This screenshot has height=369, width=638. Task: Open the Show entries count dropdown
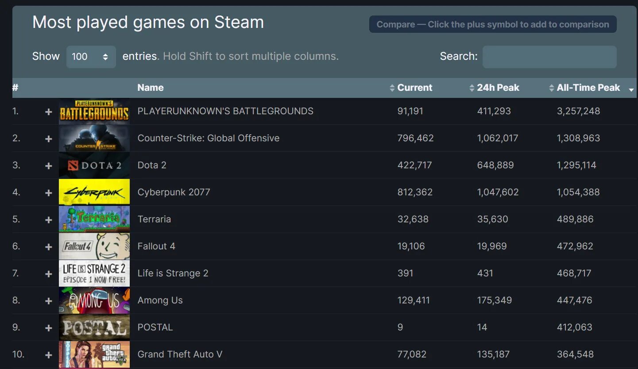click(x=91, y=57)
